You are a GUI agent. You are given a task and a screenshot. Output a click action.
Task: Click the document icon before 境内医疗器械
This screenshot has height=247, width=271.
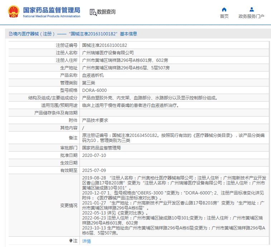click(x=11, y=34)
